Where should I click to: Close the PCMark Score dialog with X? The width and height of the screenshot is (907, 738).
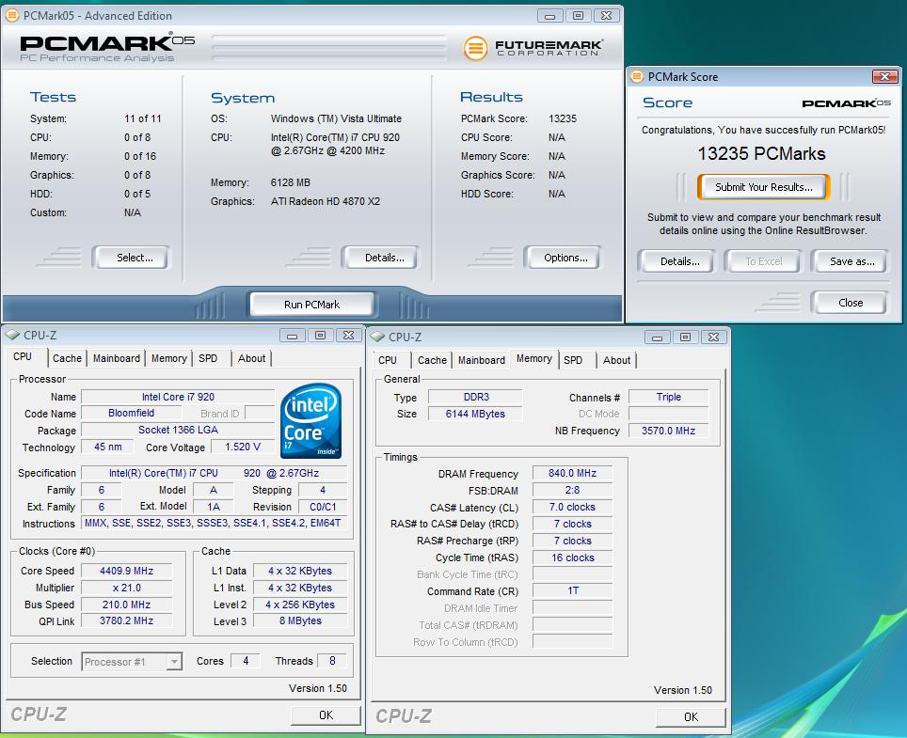point(884,76)
